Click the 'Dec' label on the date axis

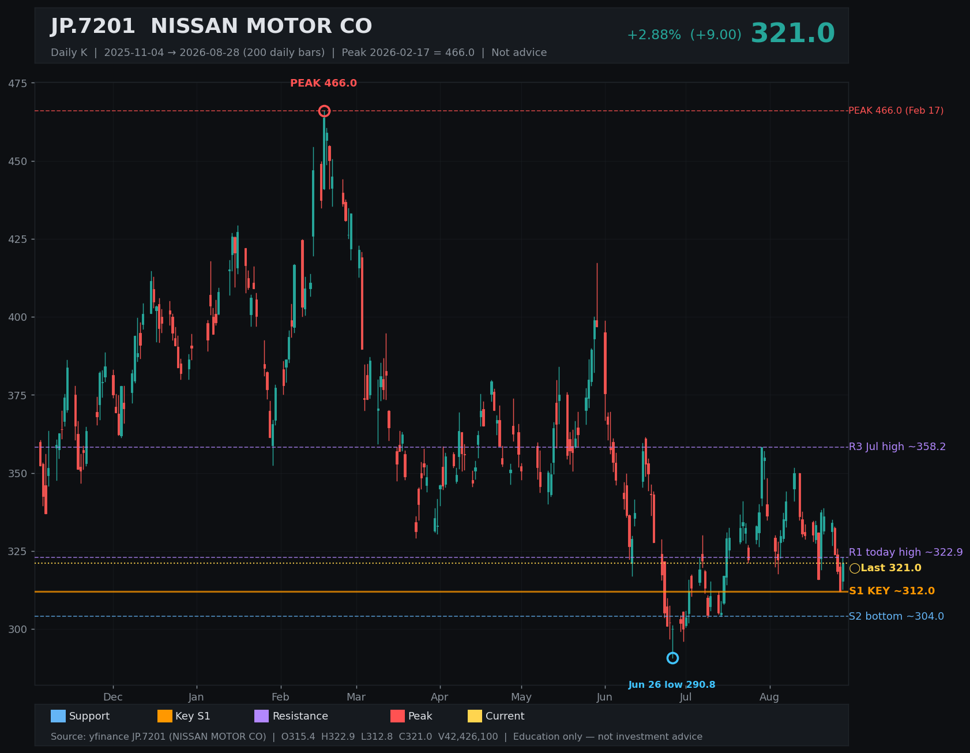[x=113, y=697]
